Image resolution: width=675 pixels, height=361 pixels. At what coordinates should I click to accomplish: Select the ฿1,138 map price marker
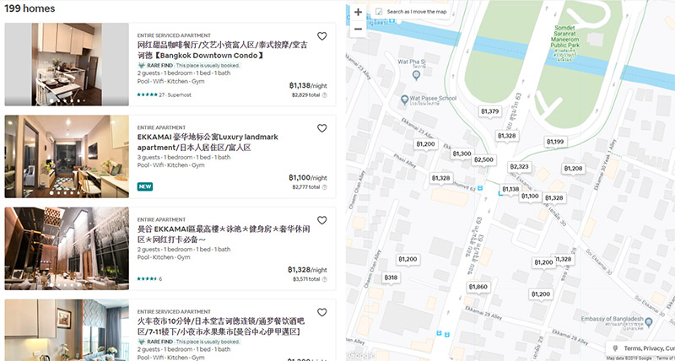pos(510,189)
